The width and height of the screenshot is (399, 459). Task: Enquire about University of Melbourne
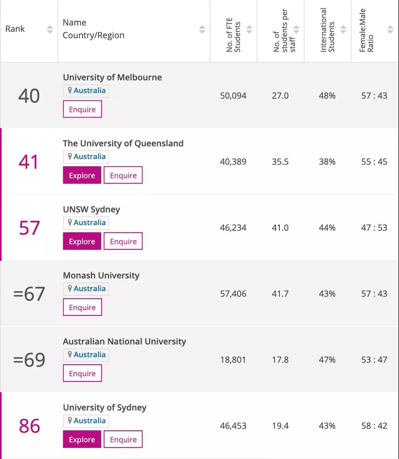[x=83, y=109]
